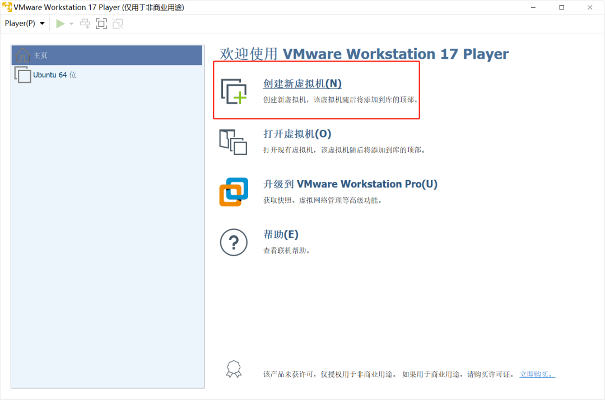This screenshot has height=400, width=605.
Task: Click the 打开虚拟机(O) link
Action: (x=297, y=134)
